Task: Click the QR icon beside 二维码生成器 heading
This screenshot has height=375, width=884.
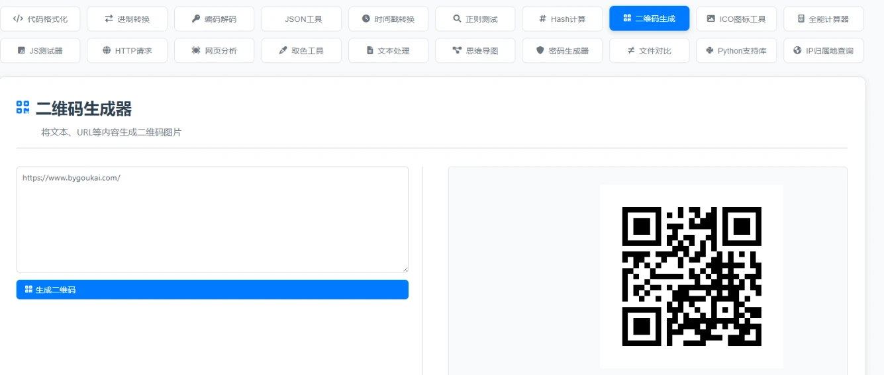Action: pyautogui.click(x=23, y=108)
